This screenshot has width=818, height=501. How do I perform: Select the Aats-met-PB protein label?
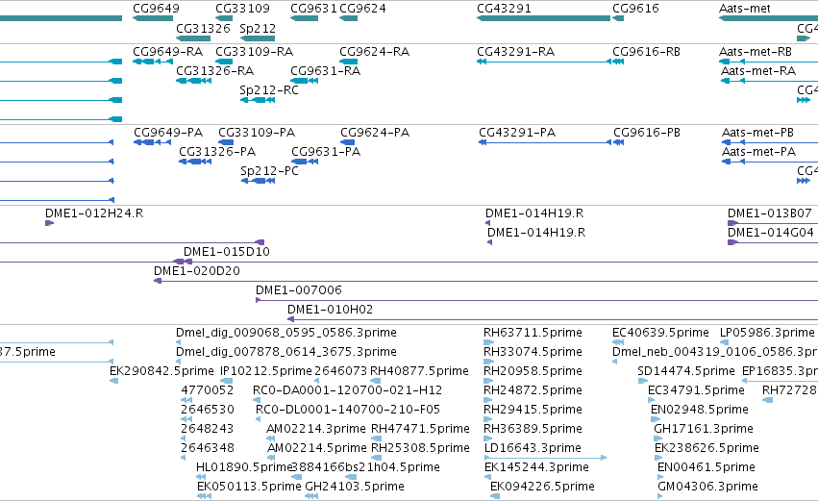click(757, 133)
